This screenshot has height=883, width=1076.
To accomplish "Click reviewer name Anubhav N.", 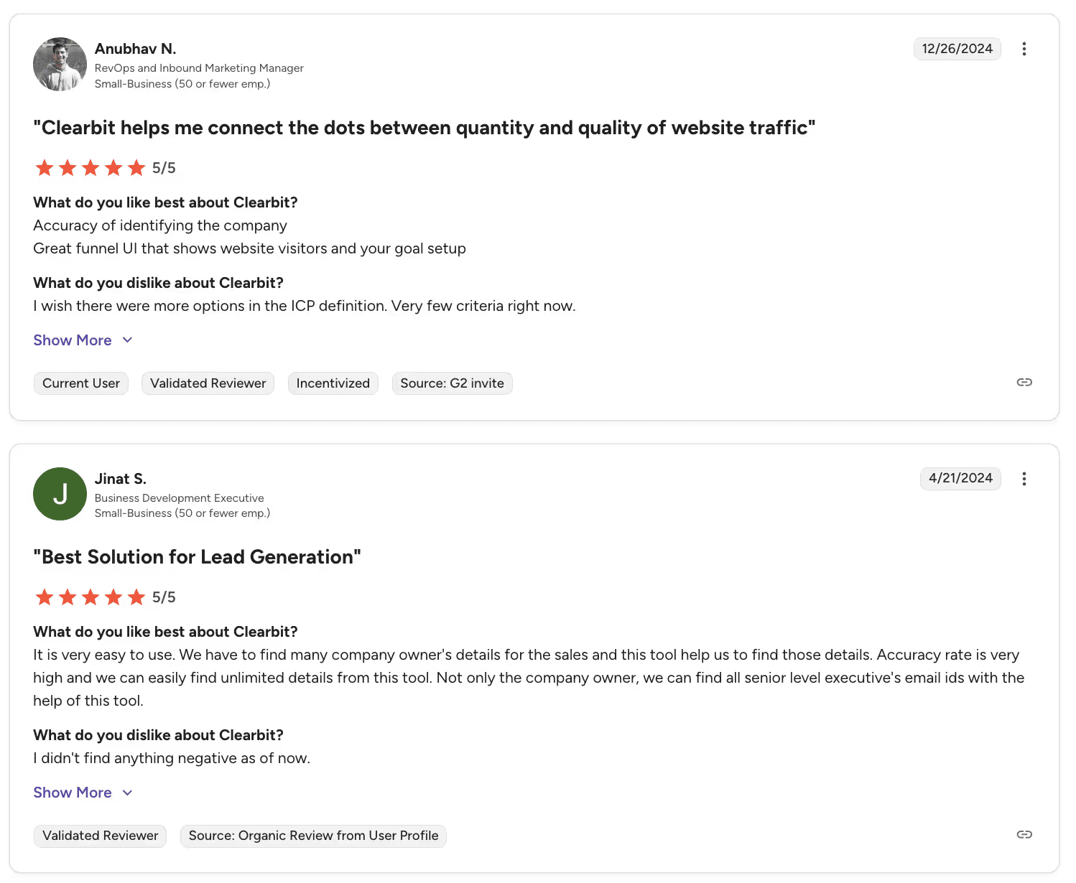I will point(135,48).
